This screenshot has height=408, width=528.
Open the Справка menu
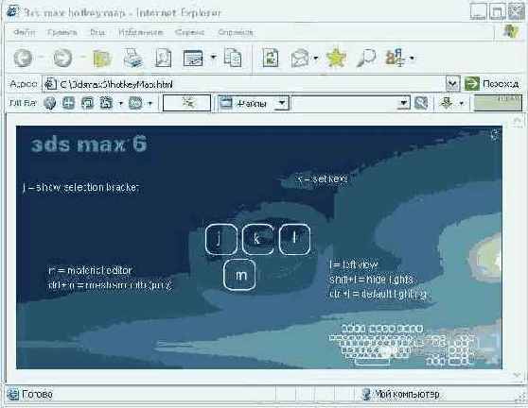click(x=236, y=33)
